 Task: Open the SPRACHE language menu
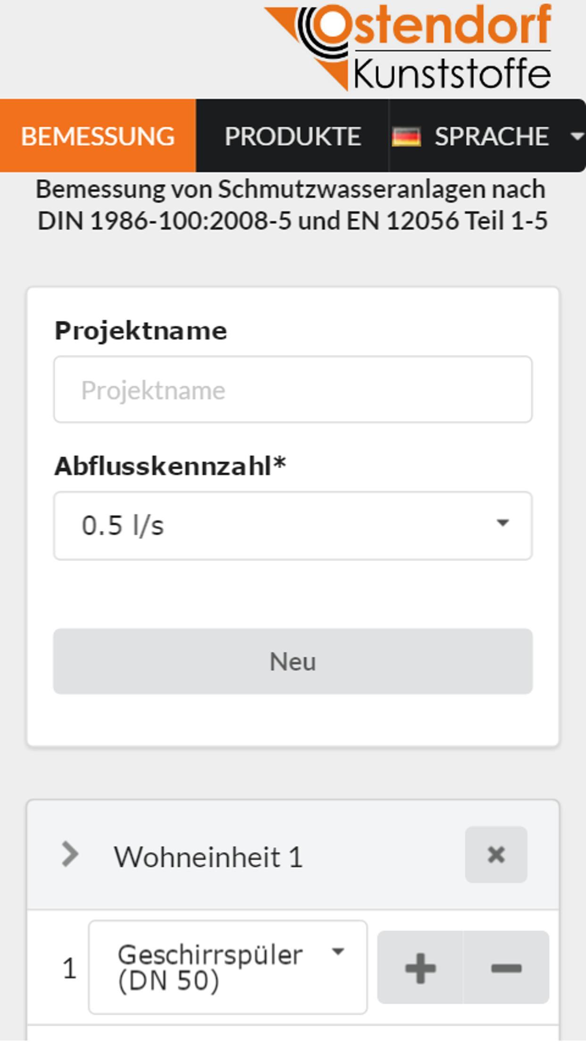[487, 136]
